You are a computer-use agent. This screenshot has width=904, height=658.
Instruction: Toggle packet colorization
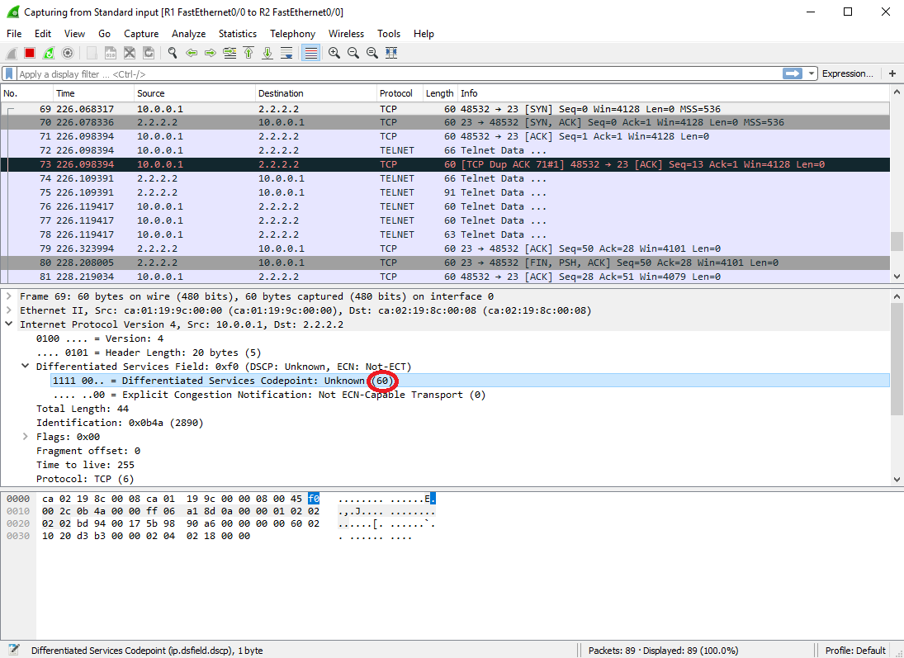311,52
